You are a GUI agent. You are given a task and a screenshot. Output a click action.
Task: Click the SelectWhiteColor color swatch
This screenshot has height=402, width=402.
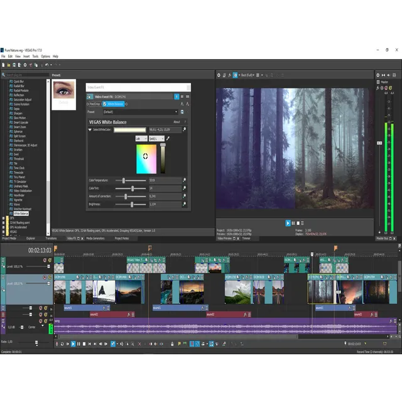(130, 130)
